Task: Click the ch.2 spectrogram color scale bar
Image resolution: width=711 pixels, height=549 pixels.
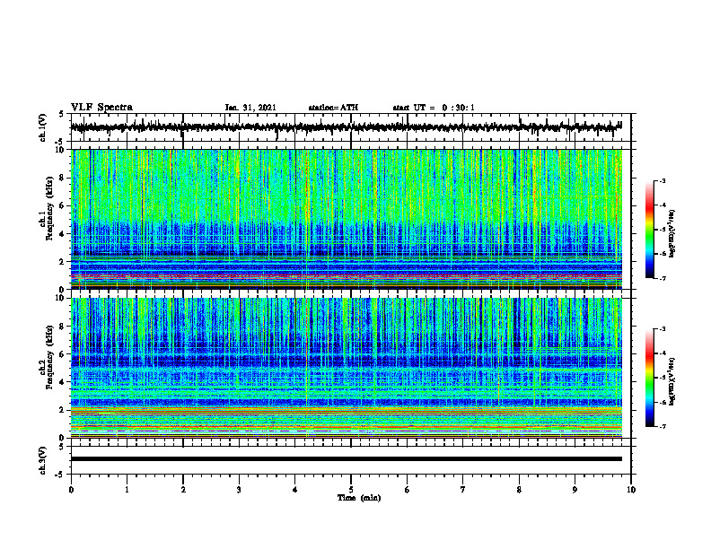Action: pos(650,378)
